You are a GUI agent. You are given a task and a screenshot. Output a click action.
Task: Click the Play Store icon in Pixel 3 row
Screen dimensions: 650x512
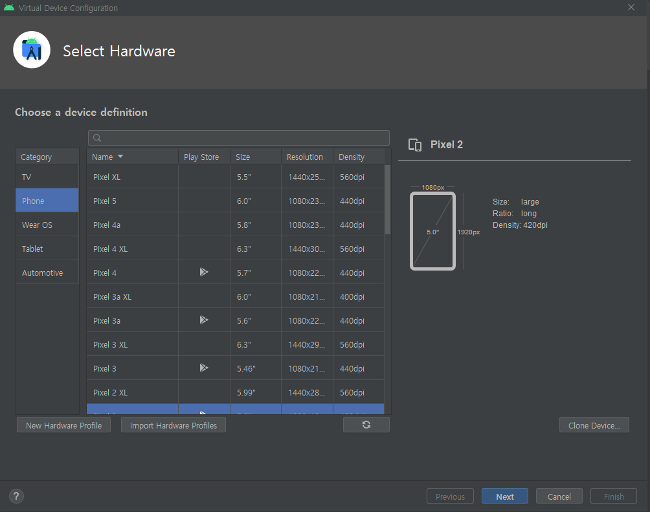(203, 368)
